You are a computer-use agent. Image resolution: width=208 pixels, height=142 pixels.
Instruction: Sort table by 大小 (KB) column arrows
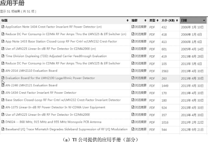point(177,20)
